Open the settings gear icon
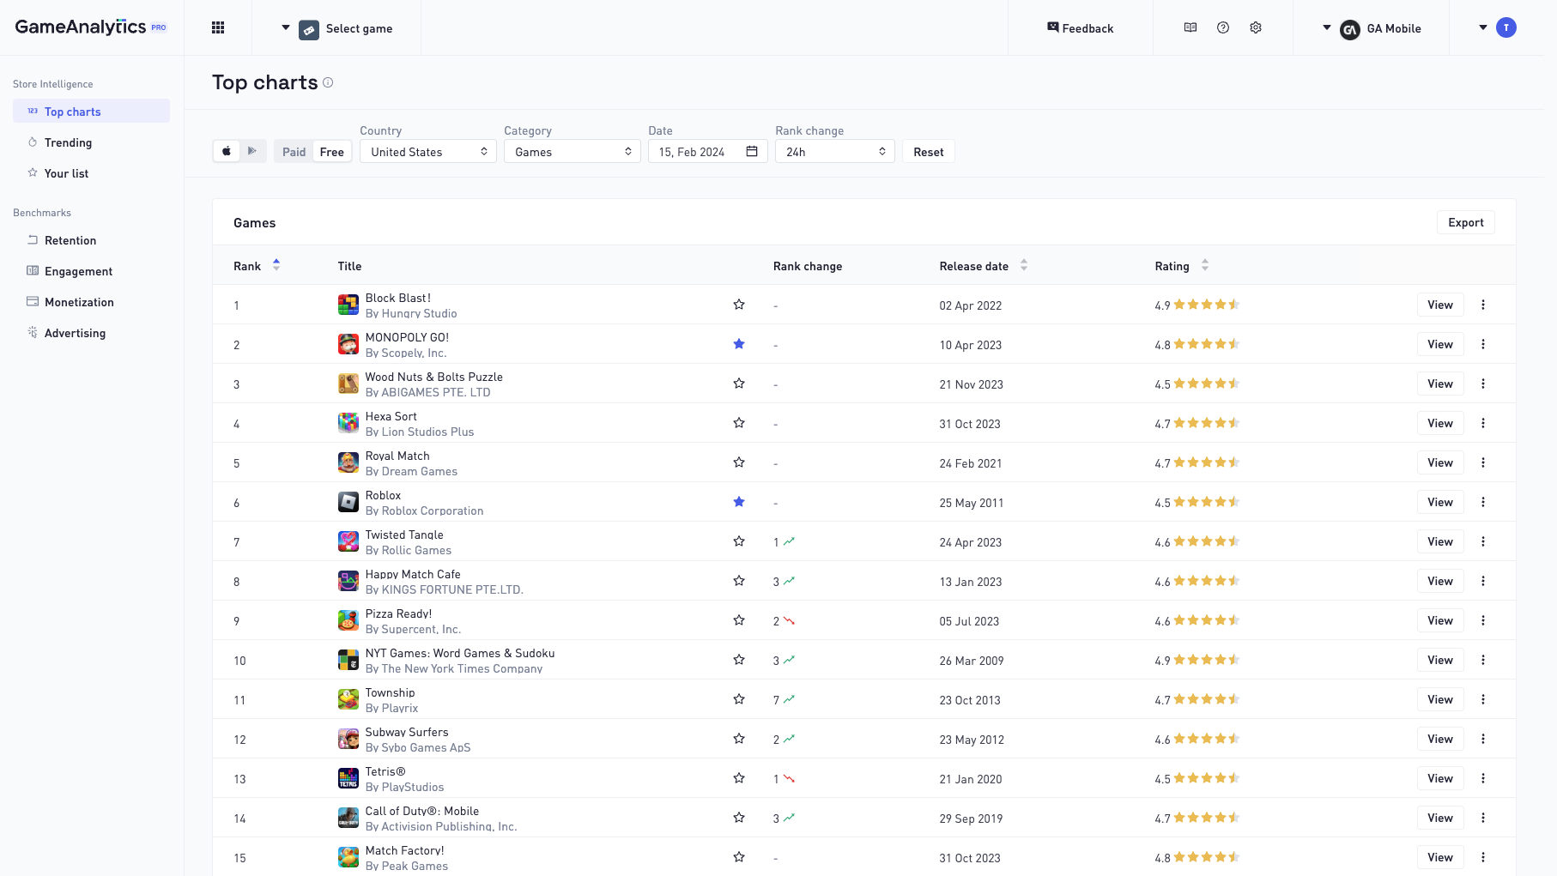 click(1256, 27)
